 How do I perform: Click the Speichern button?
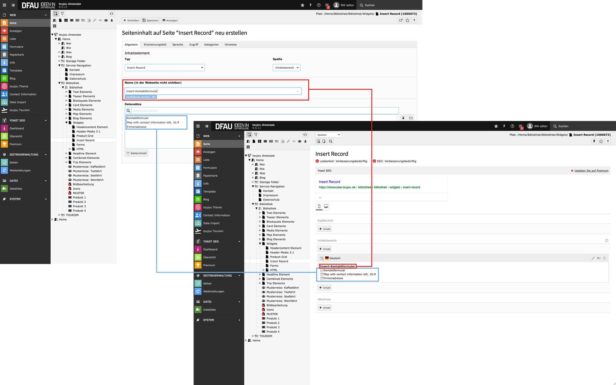(151, 20)
